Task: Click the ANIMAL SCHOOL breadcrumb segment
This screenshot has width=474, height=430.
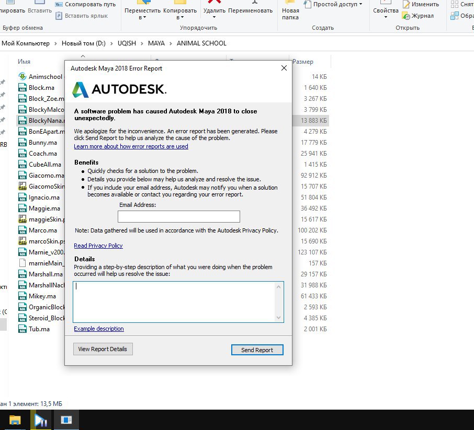Action: [201, 43]
